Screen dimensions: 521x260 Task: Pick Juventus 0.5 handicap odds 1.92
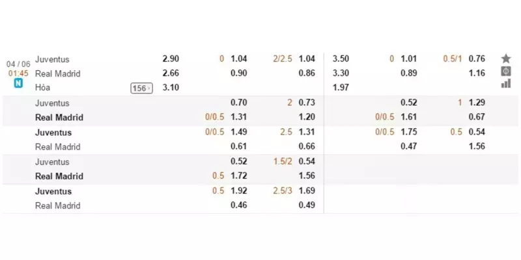(x=239, y=190)
